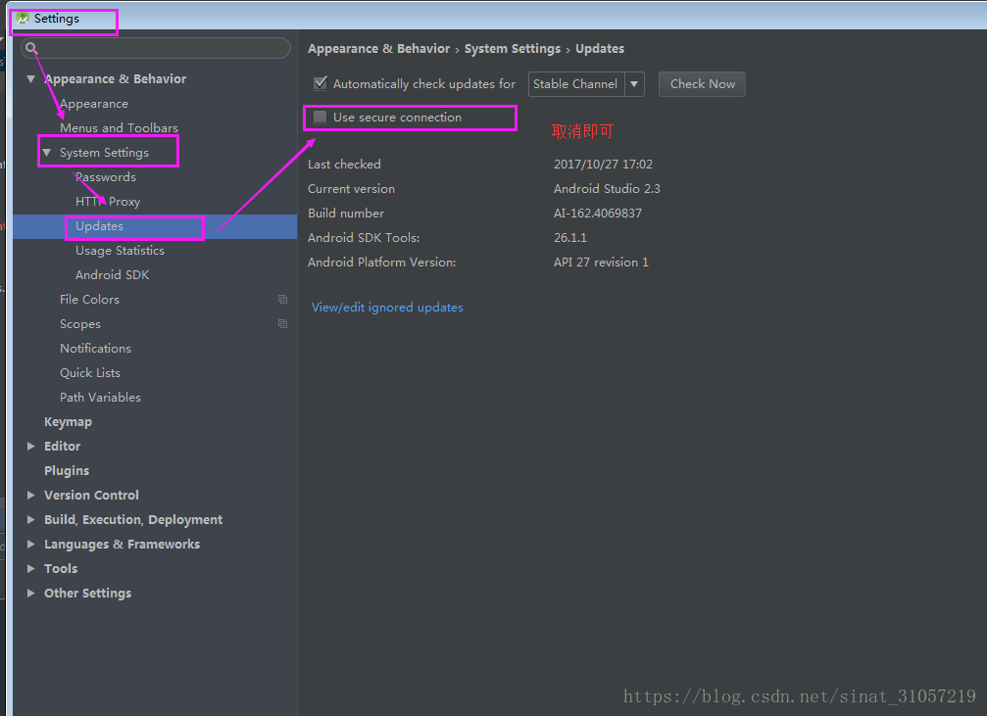Expand Build, Execution, Deployment node
Viewport: 987px width, 716px height.
[30, 520]
